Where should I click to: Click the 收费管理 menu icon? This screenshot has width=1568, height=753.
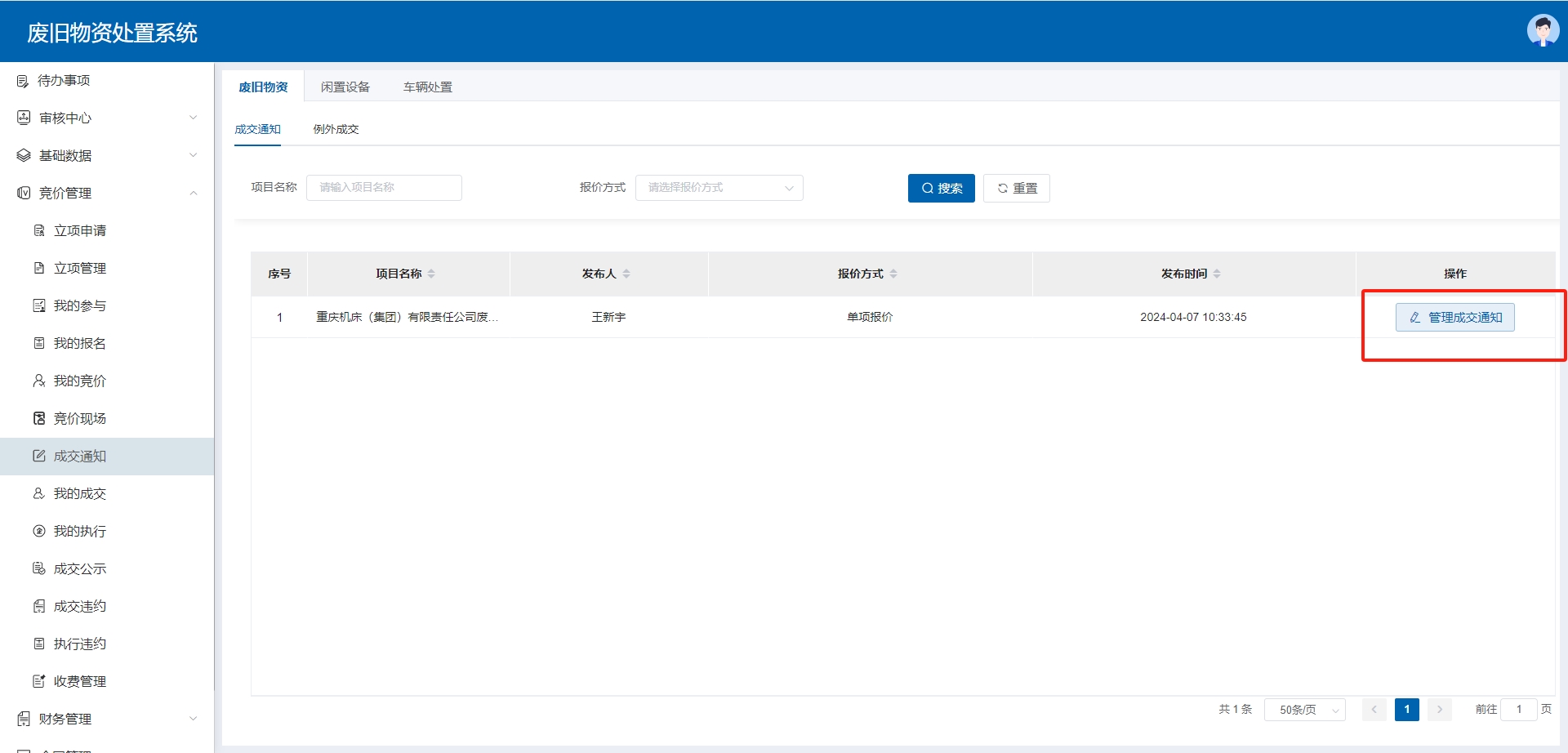tap(39, 681)
